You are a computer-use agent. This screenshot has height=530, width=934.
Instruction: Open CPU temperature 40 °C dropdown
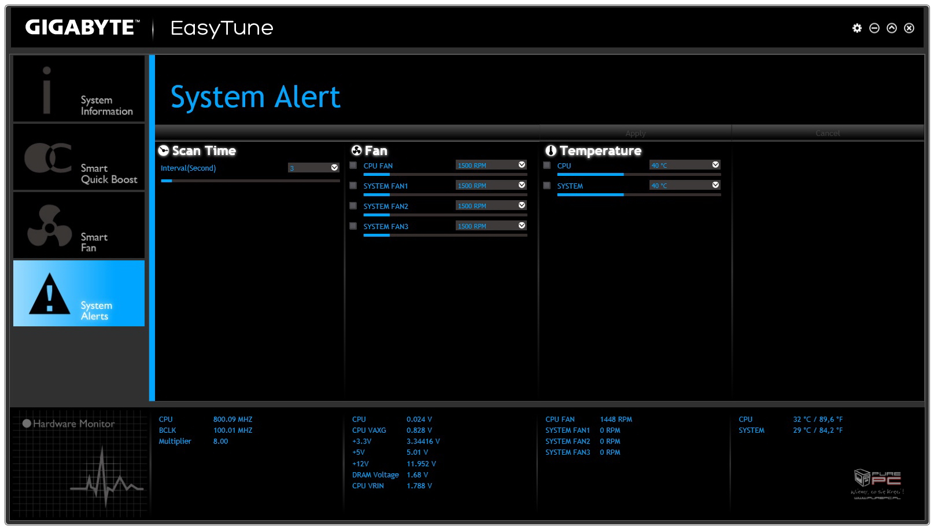[685, 165]
